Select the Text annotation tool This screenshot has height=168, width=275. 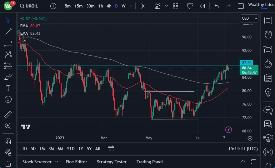tap(8, 88)
